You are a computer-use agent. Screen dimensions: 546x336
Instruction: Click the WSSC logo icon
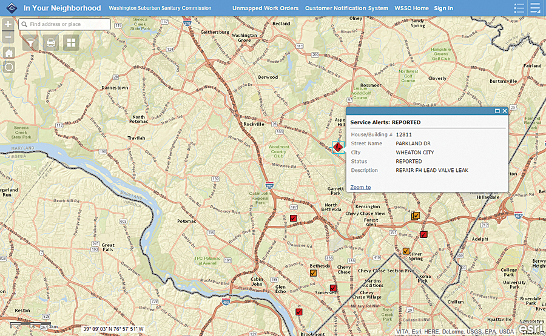click(12, 8)
